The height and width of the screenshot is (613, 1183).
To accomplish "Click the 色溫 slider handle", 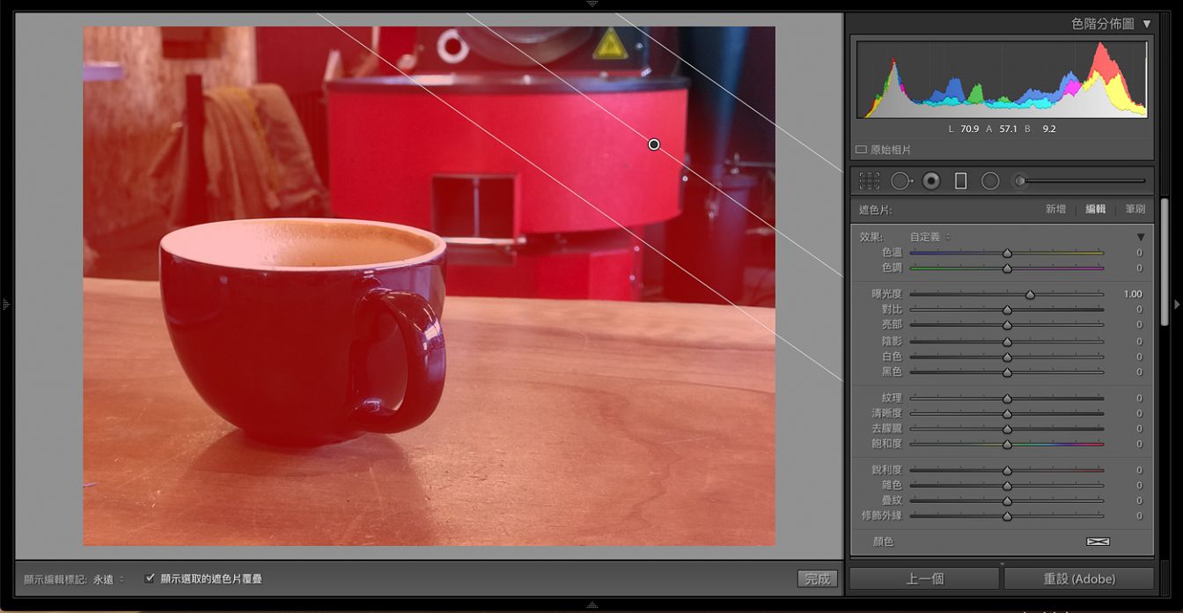I will [x=1007, y=253].
